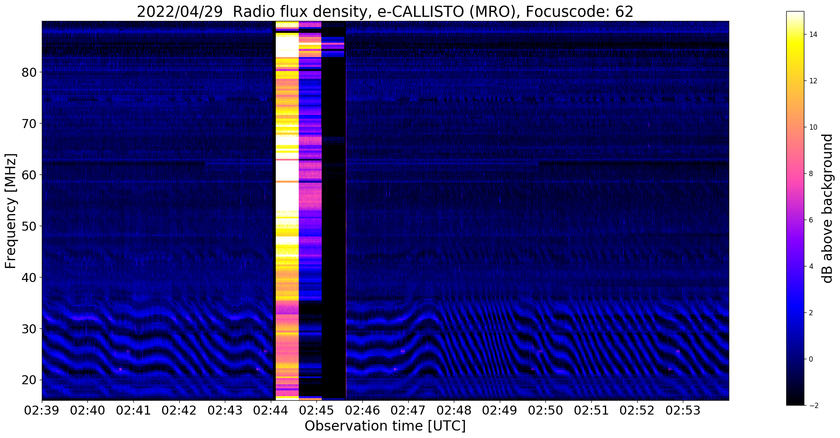This screenshot has height=438, width=840.
Task: Click the colorbar tick value 10
Action: pyautogui.click(x=813, y=127)
